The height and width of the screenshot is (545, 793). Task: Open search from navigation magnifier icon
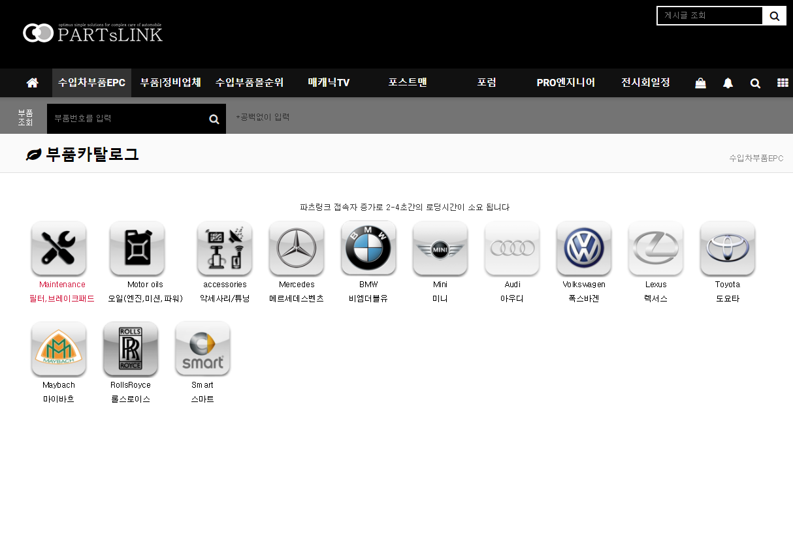coord(755,83)
